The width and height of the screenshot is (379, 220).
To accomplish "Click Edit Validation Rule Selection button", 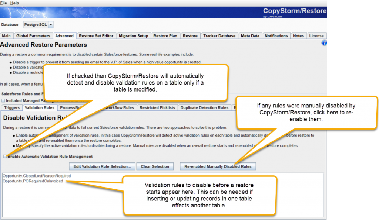I will tap(102, 166).
